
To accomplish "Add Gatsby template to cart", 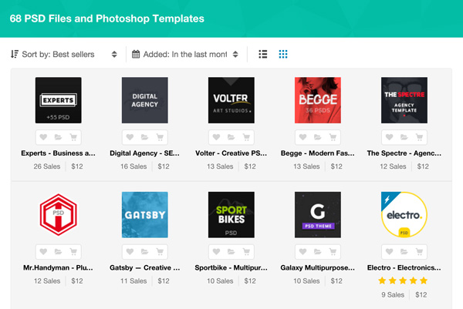I will pyautogui.click(x=160, y=252).
